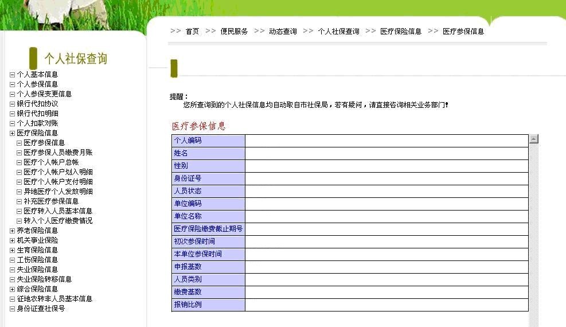This screenshot has width=566, height=327.
Task: Click the box icon beside 失业保险转移信息
Action: [12, 279]
